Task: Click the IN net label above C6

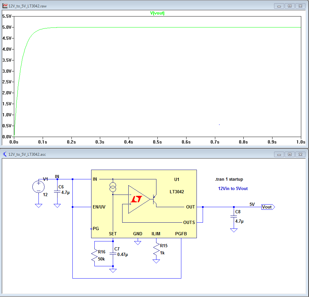Action: (x=57, y=176)
